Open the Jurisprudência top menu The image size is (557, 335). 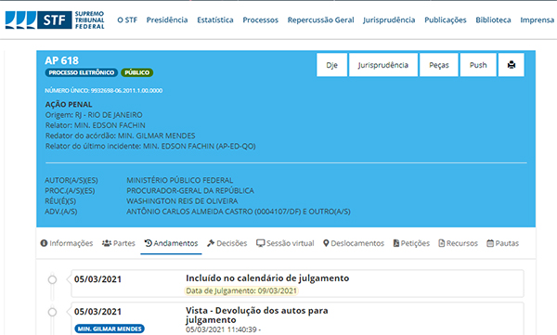(x=389, y=19)
